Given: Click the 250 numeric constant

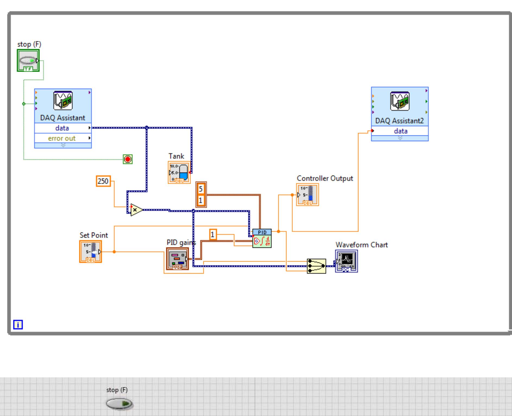Looking at the screenshot, I should 103,181.
